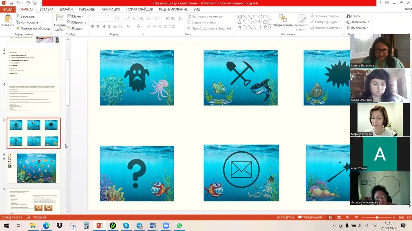Toggle the Notes (Заметки) pane
412x231 pixels.
(x=285, y=217)
